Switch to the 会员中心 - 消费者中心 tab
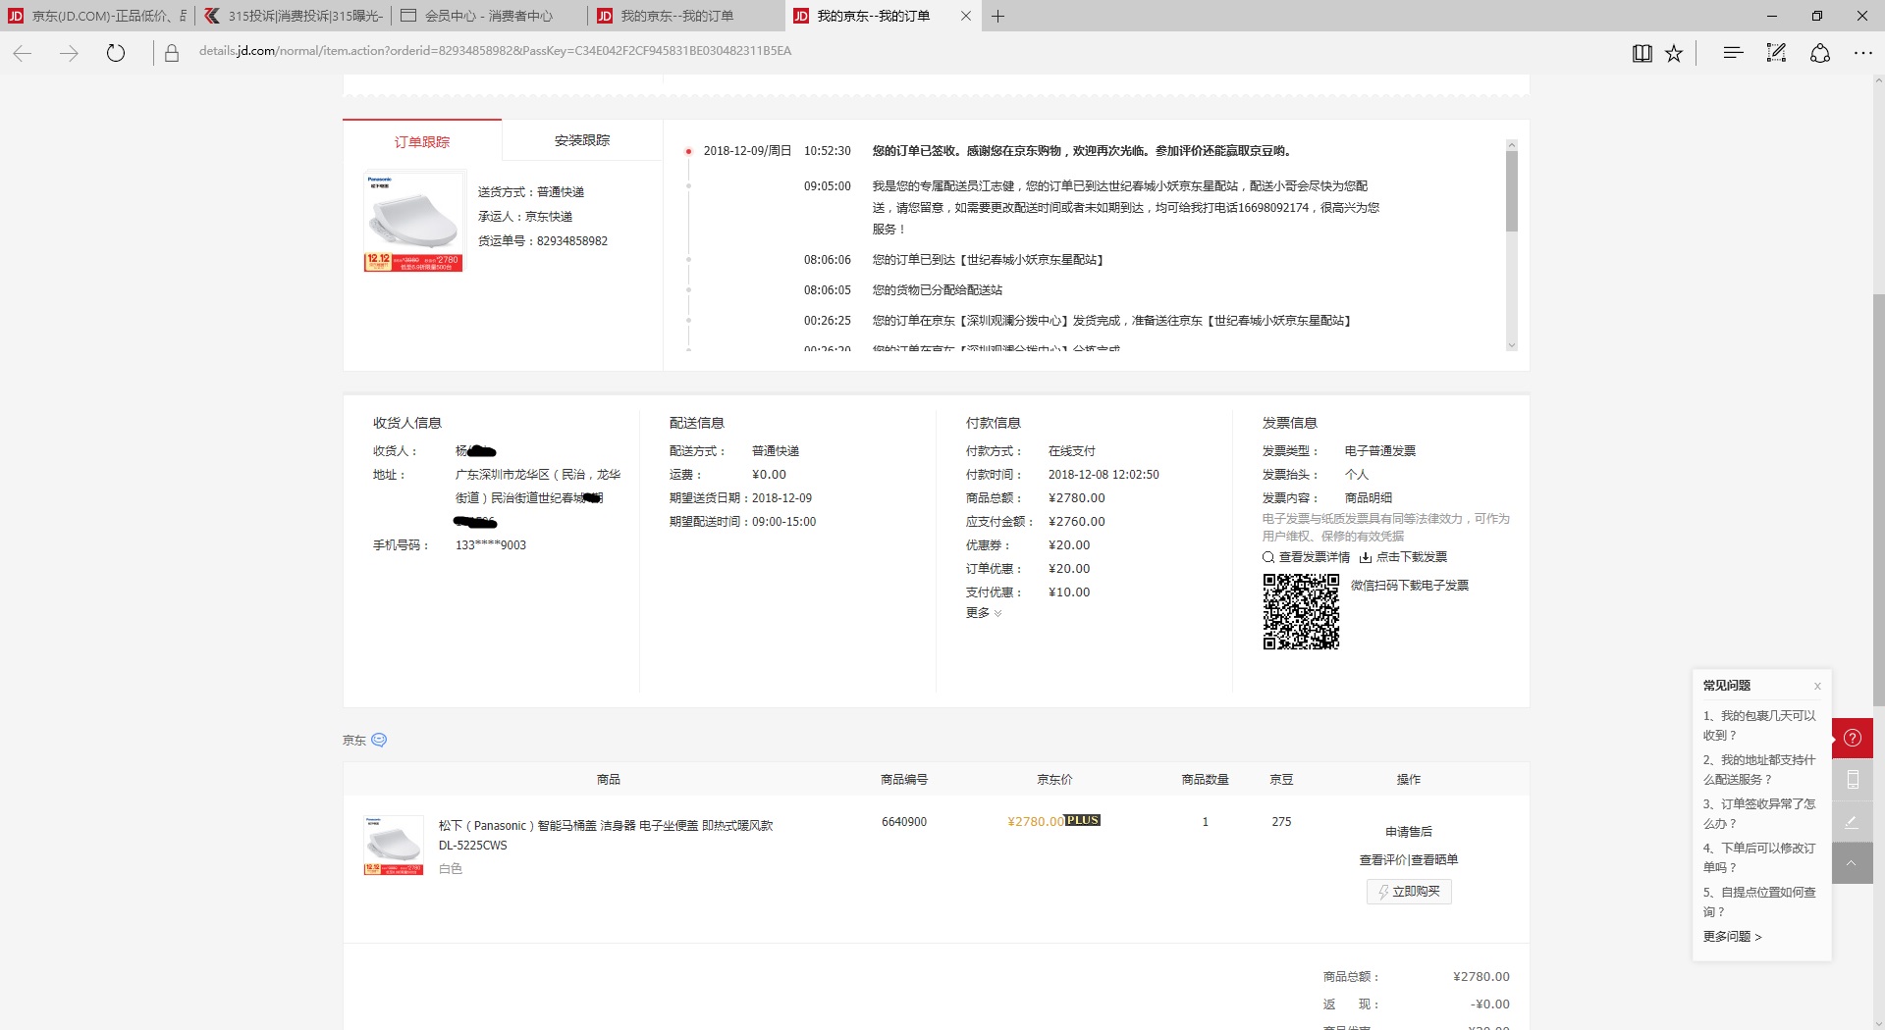 click(x=490, y=16)
